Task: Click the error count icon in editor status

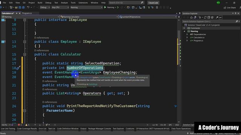Action: 19,125
